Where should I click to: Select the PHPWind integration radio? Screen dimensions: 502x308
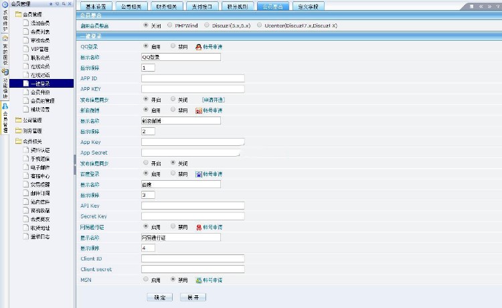click(x=170, y=25)
